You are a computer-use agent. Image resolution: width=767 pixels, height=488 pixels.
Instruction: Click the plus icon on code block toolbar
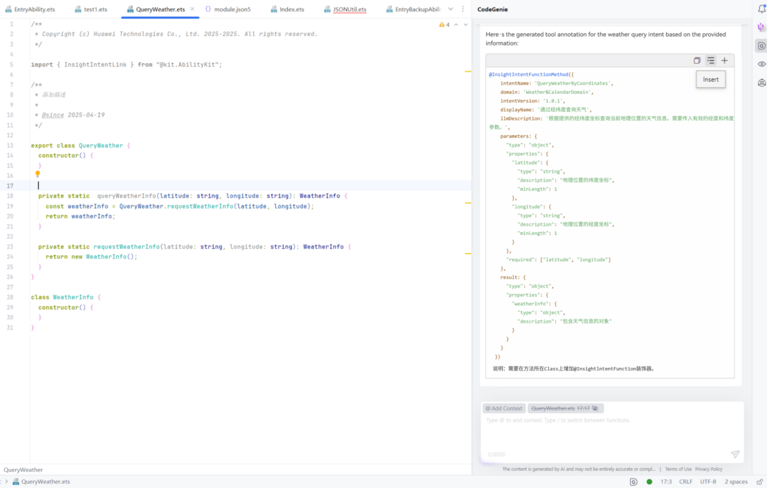[724, 61]
